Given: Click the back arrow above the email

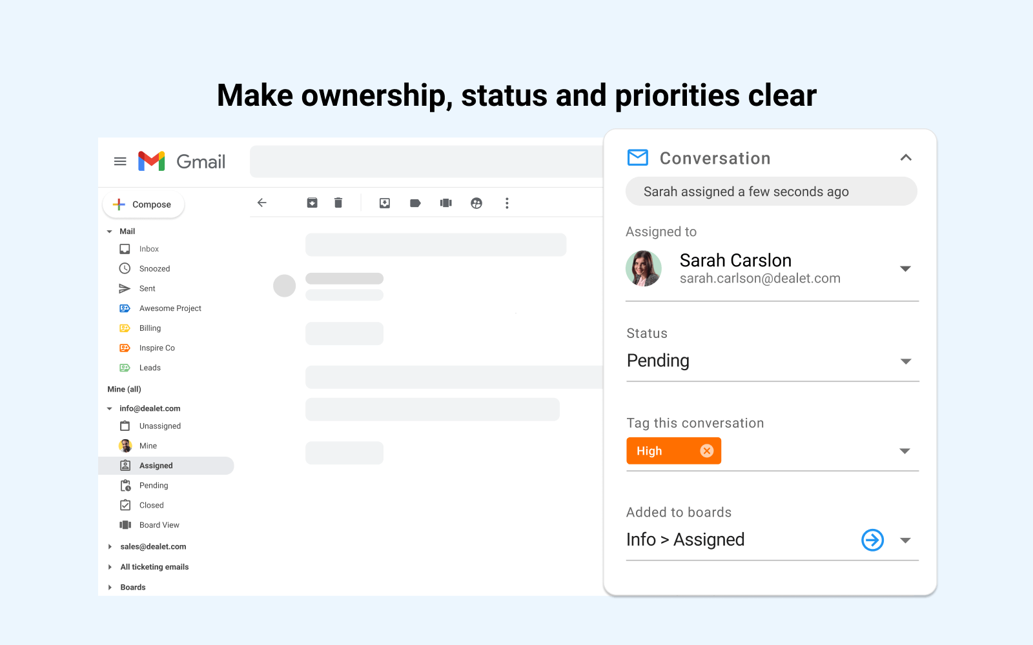Looking at the screenshot, I should click(x=262, y=202).
